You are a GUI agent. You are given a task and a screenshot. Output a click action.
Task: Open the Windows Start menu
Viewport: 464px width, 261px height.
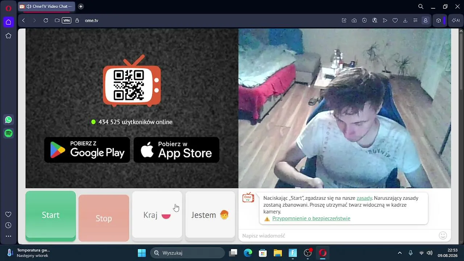(142, 253)
